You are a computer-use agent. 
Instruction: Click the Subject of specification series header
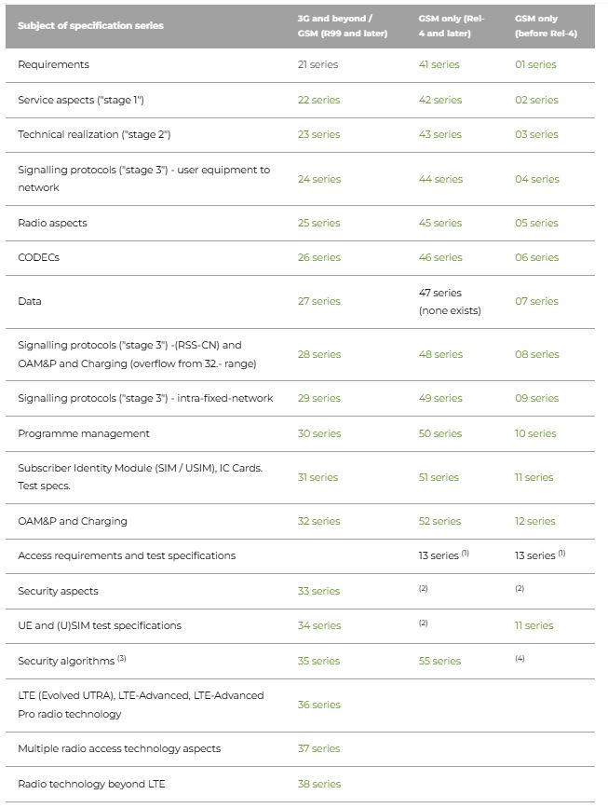point(90,25)
